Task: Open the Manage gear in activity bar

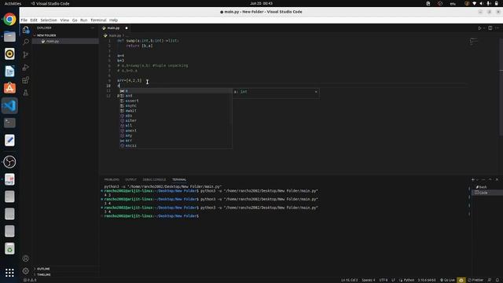Action: [26, 270]
